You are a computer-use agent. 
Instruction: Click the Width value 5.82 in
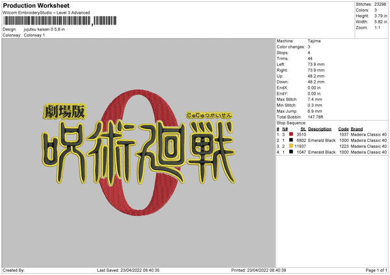click(380, 22)
